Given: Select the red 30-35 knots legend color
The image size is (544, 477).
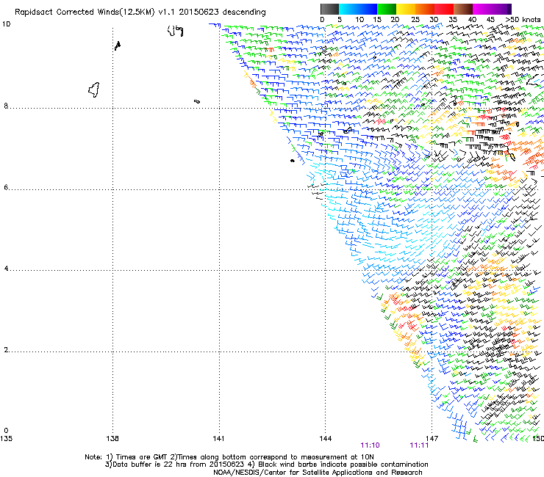Looking at the screenshot, I should coord(444,9).
